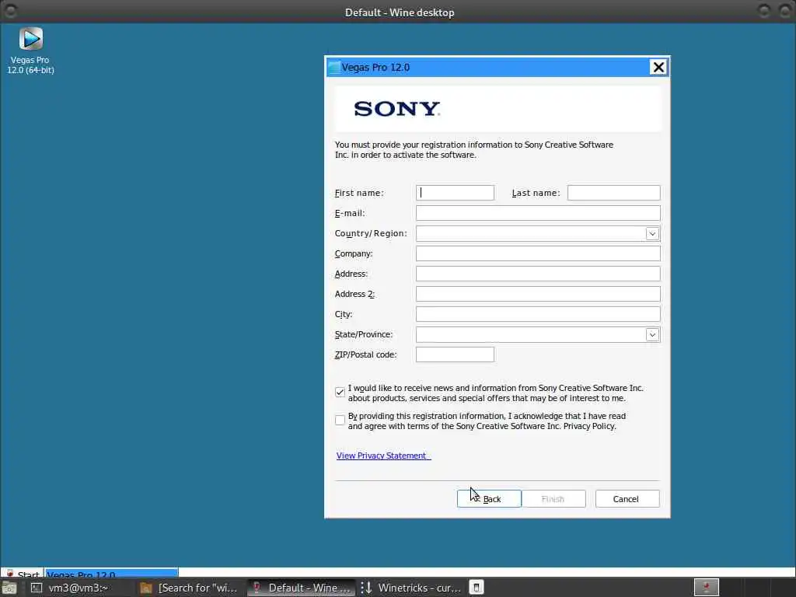Switch to the Winetricks taskbar window

point(411,588)
